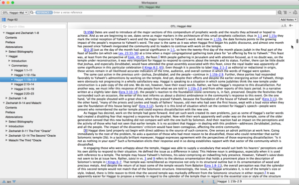The image size is (299, 185).
Task: Open the Add Notes dropdown
Action: coord(289,19)
